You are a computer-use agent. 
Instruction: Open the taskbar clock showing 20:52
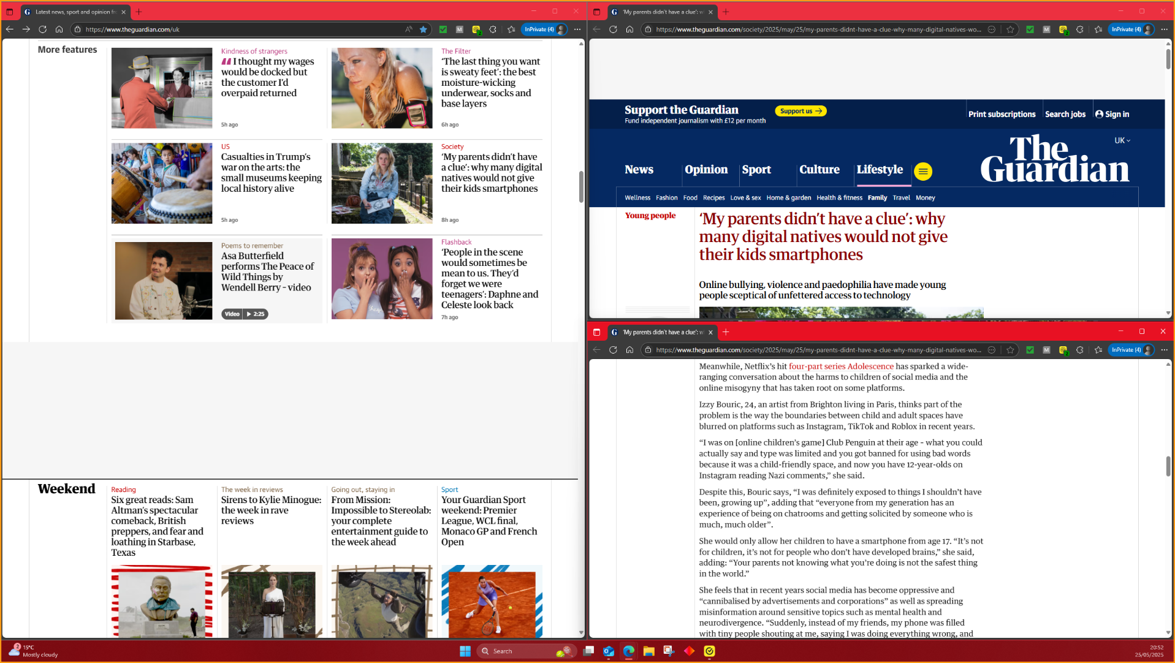(1149, 651)
